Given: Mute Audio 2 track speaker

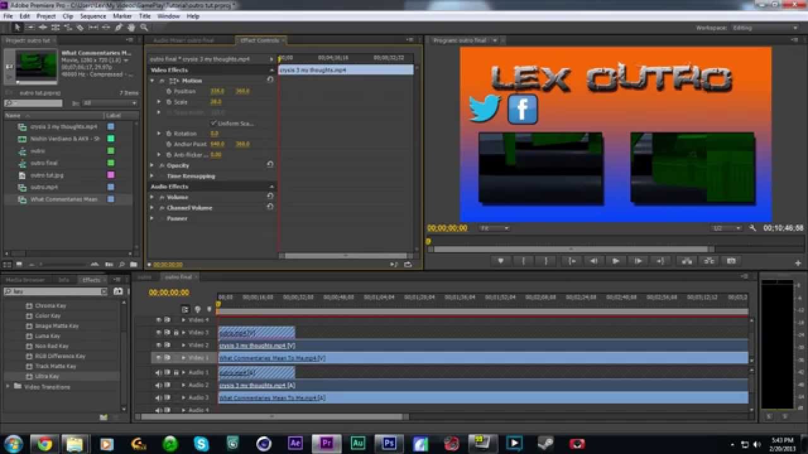Looking at the screenshot, I should (x=158, y=385).
